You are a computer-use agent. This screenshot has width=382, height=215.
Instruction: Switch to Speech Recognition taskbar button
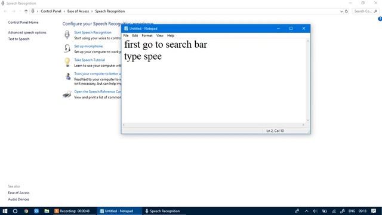click(164, 211)
